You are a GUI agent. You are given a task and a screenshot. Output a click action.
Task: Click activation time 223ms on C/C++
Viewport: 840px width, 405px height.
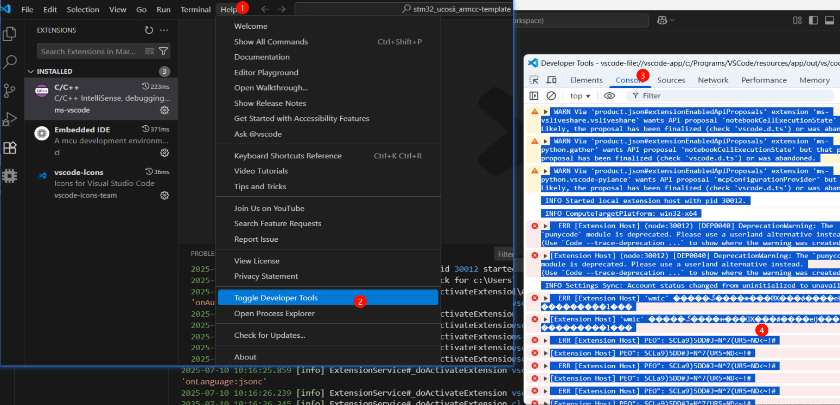click(x=156, y=87)
